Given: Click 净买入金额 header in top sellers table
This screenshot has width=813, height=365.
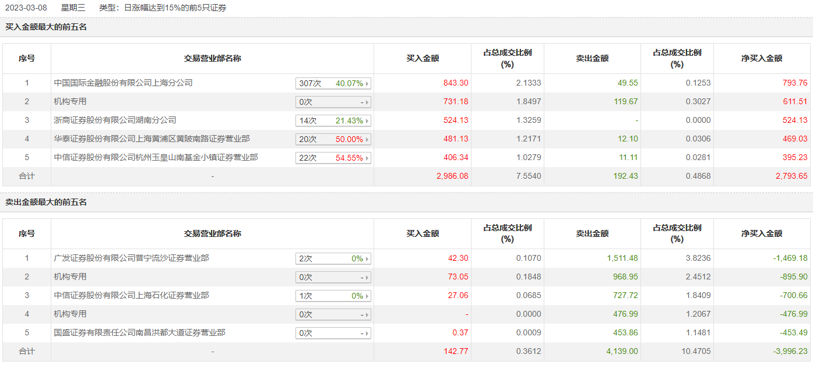Looking at the screenshot, I should coord(761,233).
